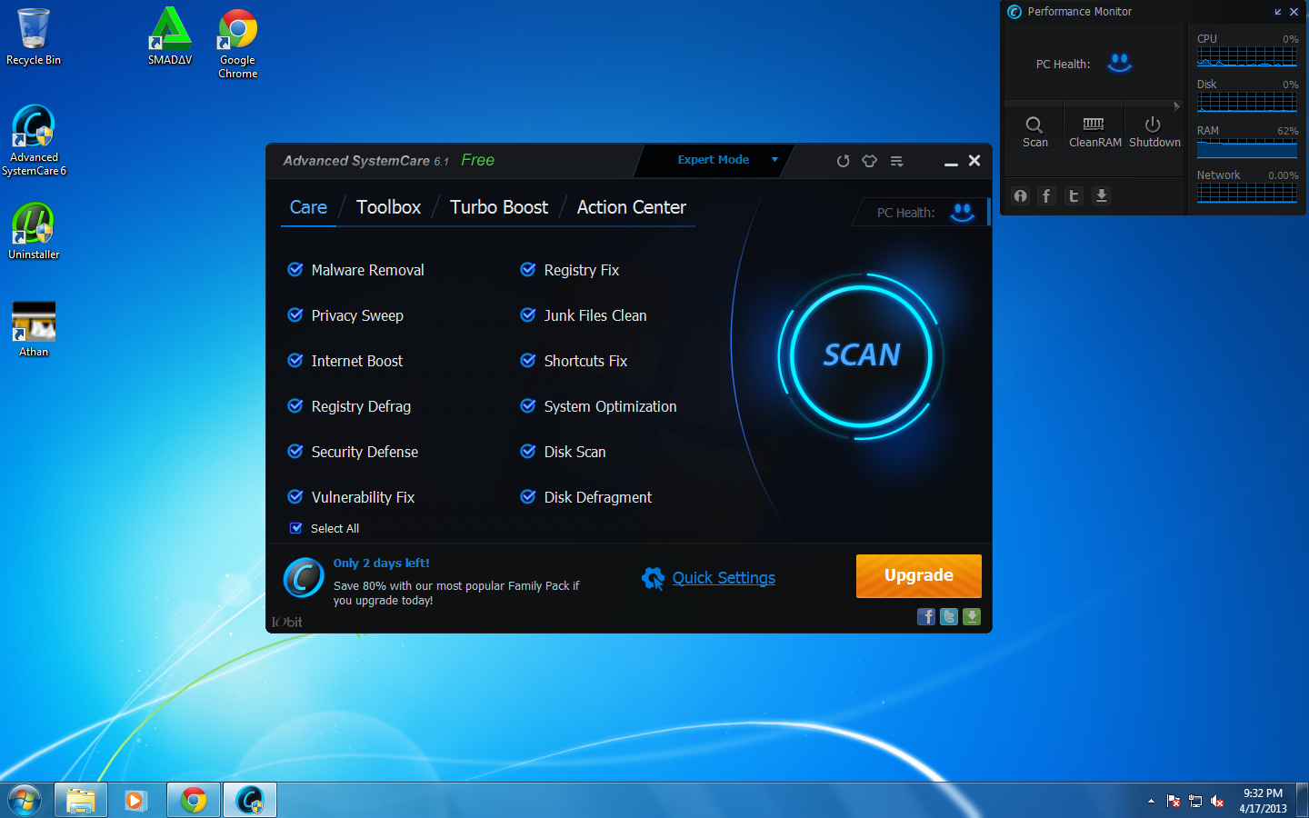The image size is (1309, 818).
Task: Click the Twitter icon in Performance Monitor
Action: [x=1074, y=196]
